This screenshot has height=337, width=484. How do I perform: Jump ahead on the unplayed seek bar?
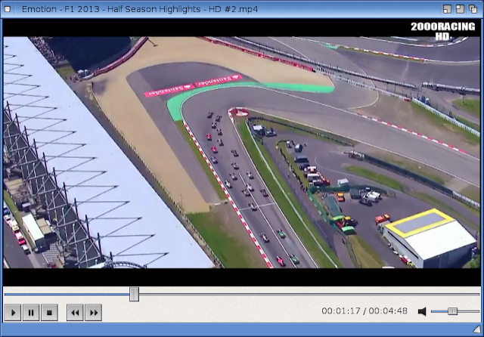(302, 294)
